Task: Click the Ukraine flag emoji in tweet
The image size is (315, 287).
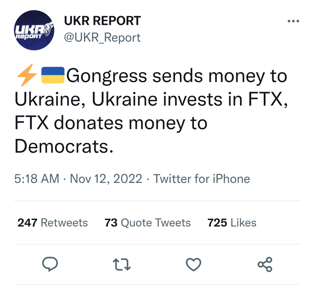Action: click(x=53, y=76)
